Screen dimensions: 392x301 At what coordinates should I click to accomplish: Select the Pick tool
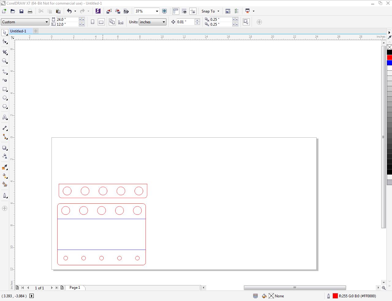click(x=5, y=32)
